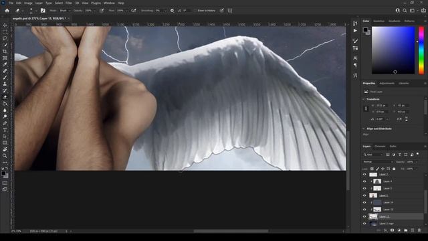Select the Horizontal Type tool

point(5,130)
